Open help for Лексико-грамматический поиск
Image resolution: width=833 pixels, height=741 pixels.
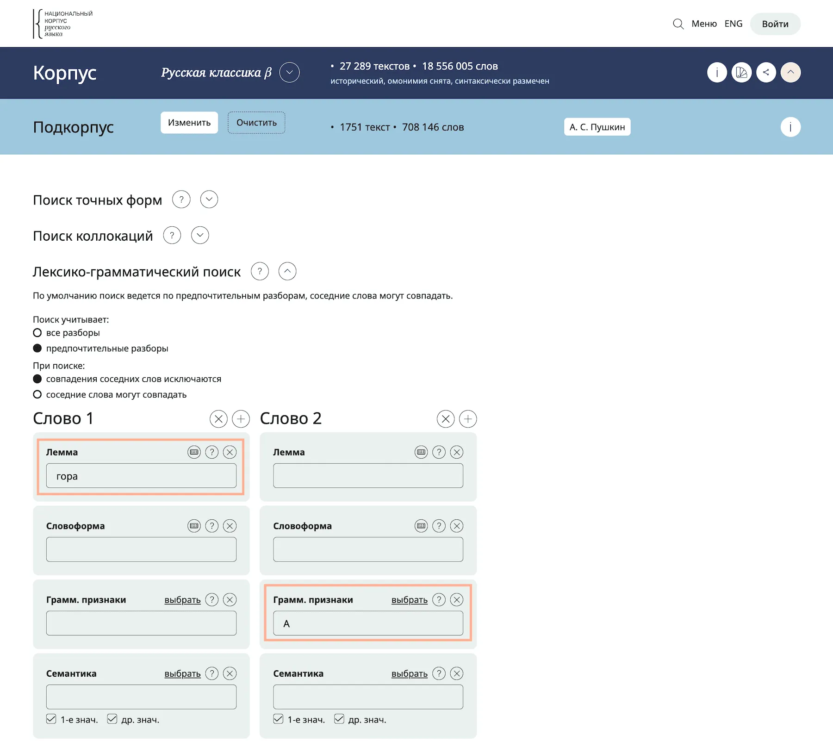[x=260, y=271]
